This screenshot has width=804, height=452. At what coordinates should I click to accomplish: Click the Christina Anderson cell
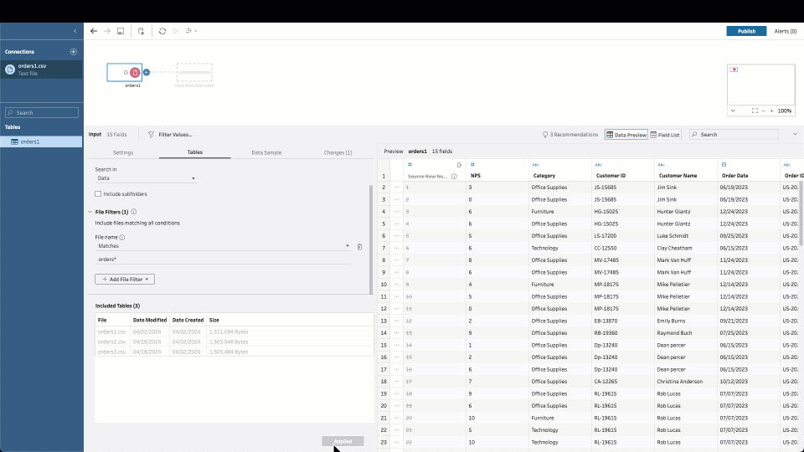point(686,382)
